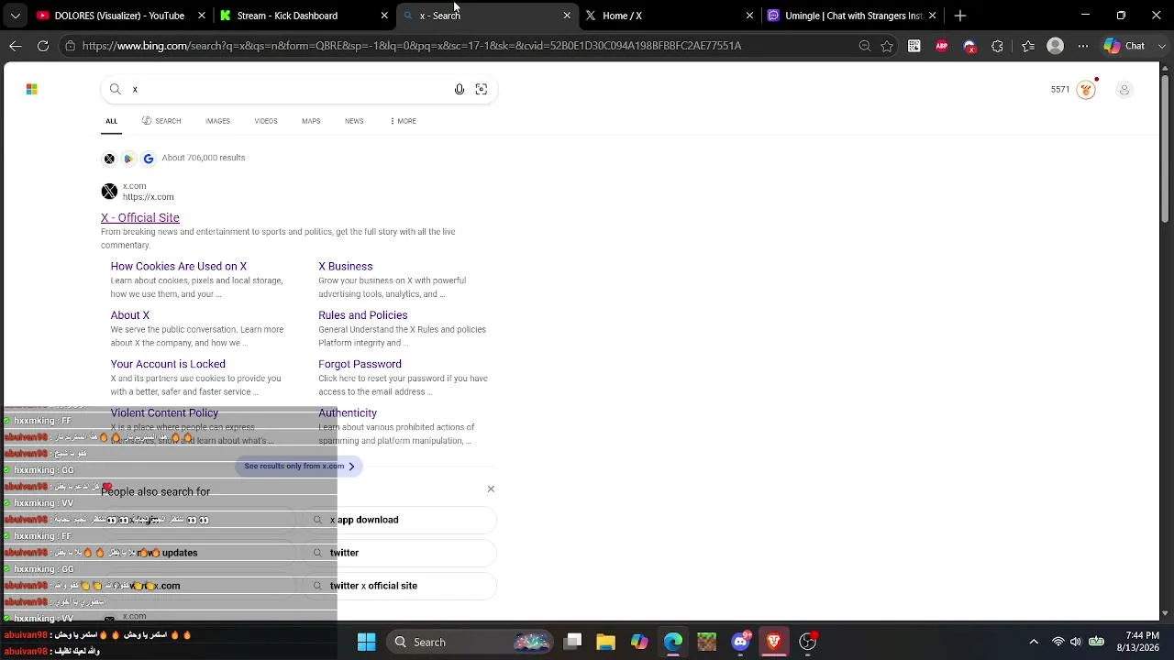
Task: Switch to the IMAGES results tab
Action: [x=217, y=121]
